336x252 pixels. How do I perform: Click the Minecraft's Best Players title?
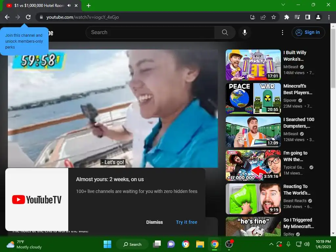[298, 89]
